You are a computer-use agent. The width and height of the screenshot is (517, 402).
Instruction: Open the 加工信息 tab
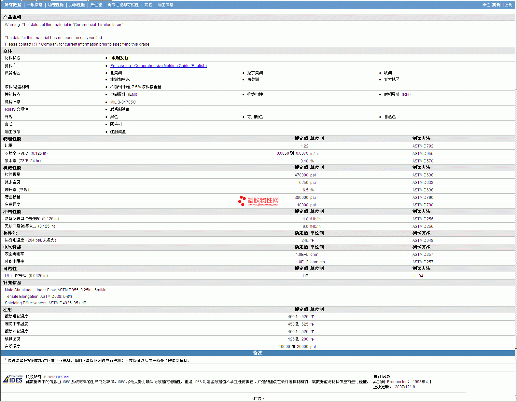coord(165,5)
